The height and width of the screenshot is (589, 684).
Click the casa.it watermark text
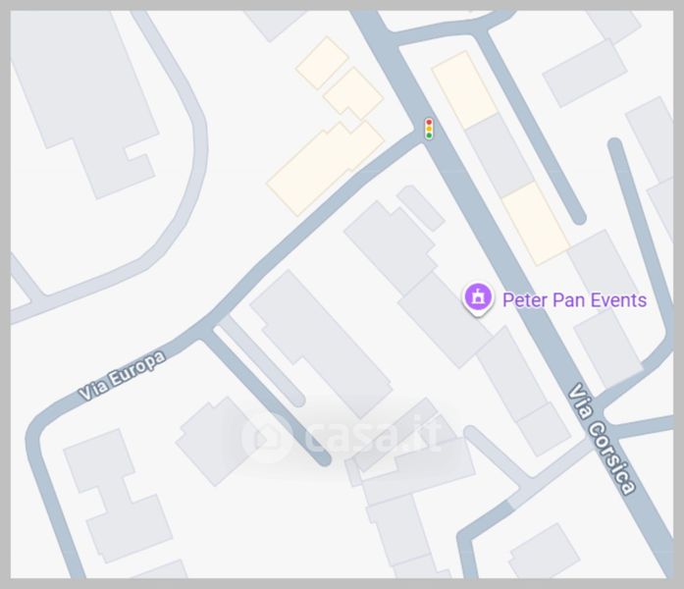(374, 437)
